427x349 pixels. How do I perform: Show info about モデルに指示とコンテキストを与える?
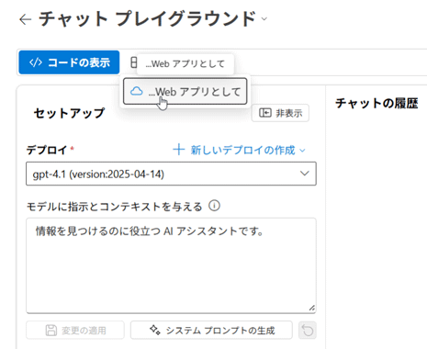pyautogui.click(x=214, y=206)
